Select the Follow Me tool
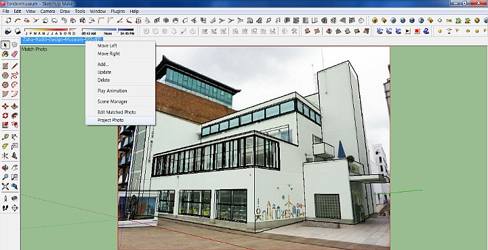Screen dimensions: 488x250 click(15, 116)
